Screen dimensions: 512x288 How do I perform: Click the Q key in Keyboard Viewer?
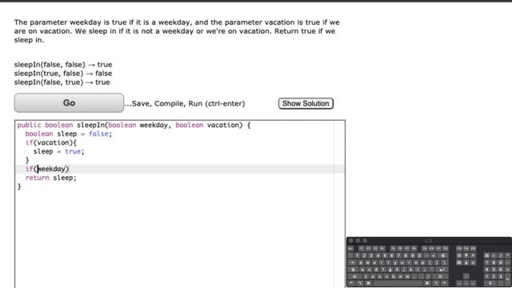coord(361,263)
